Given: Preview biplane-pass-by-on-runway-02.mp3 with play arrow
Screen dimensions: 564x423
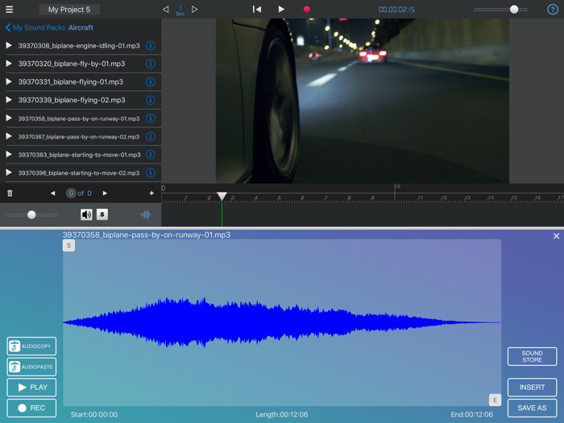Looking at the screenshot, I should coord(9,136).
